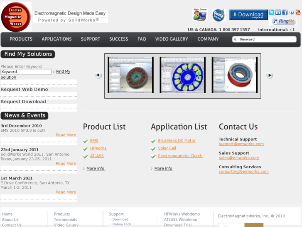302x227 pixels.
Task: Open the HFWorks product link
Action: [98, 148]
